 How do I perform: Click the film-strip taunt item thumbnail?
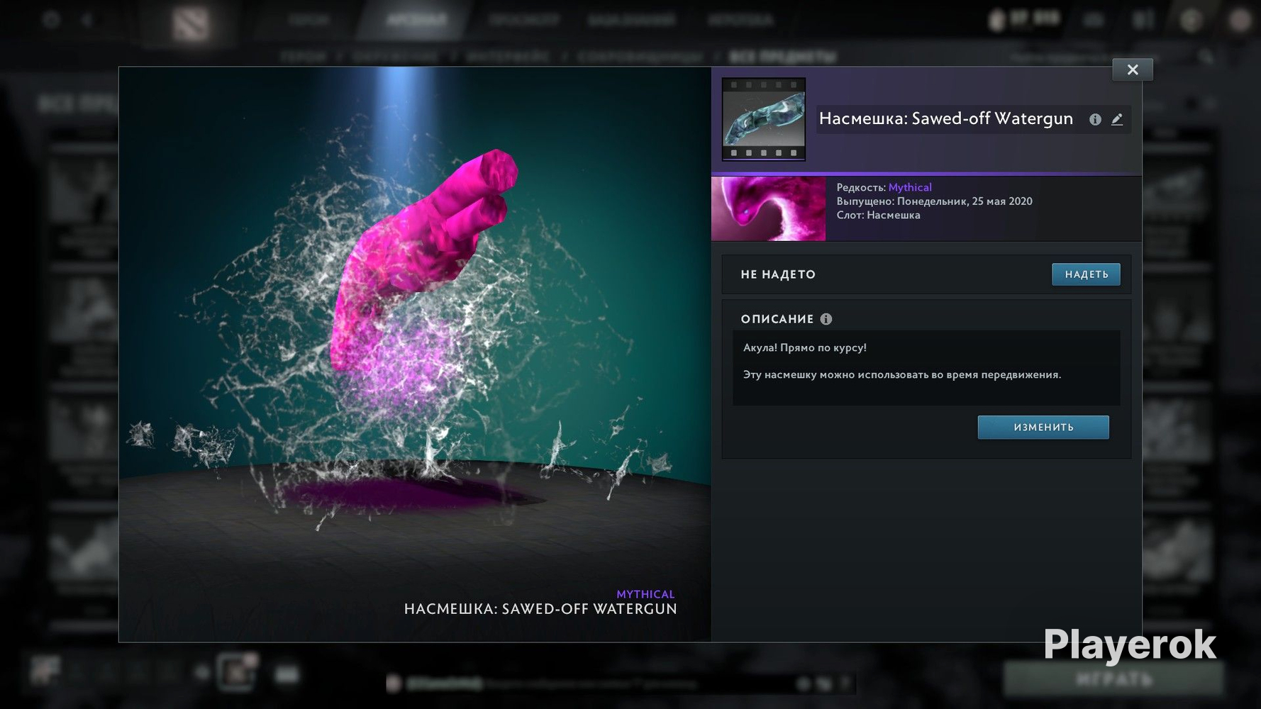[x=764, y=119]
